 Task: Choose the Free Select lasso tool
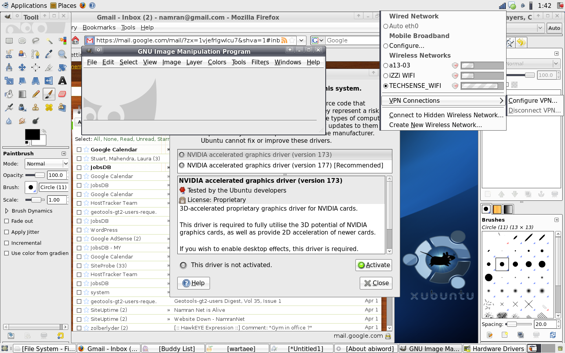pos(36,41)
